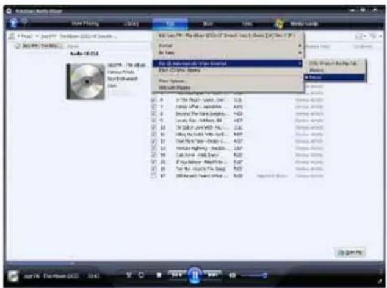The height and width of the screenshot is (288, 387).
Task: Choose the Rip album menu entry at top
Action: (x=227, y=35)
